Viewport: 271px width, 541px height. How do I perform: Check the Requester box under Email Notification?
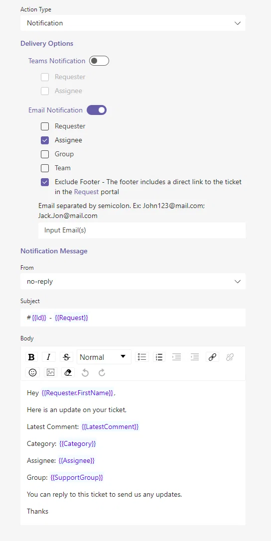coord(45,126)
